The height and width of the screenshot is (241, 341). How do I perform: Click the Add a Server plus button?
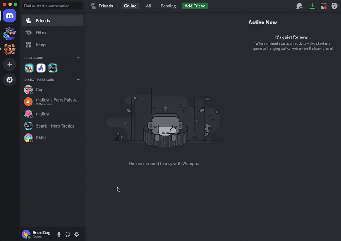click(9, 65)
